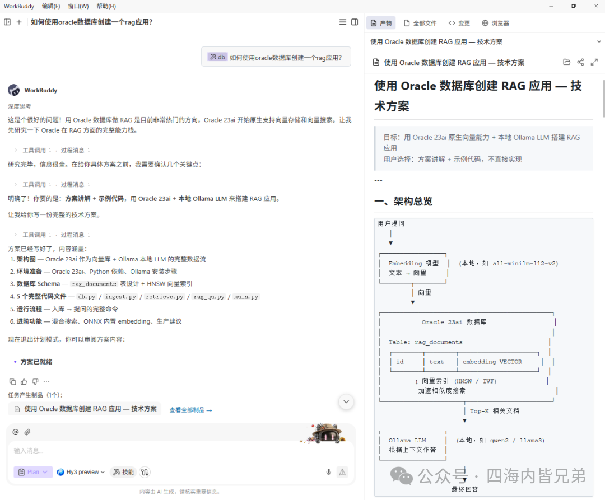Click the conversation title at top

click(x=92, y=22)
